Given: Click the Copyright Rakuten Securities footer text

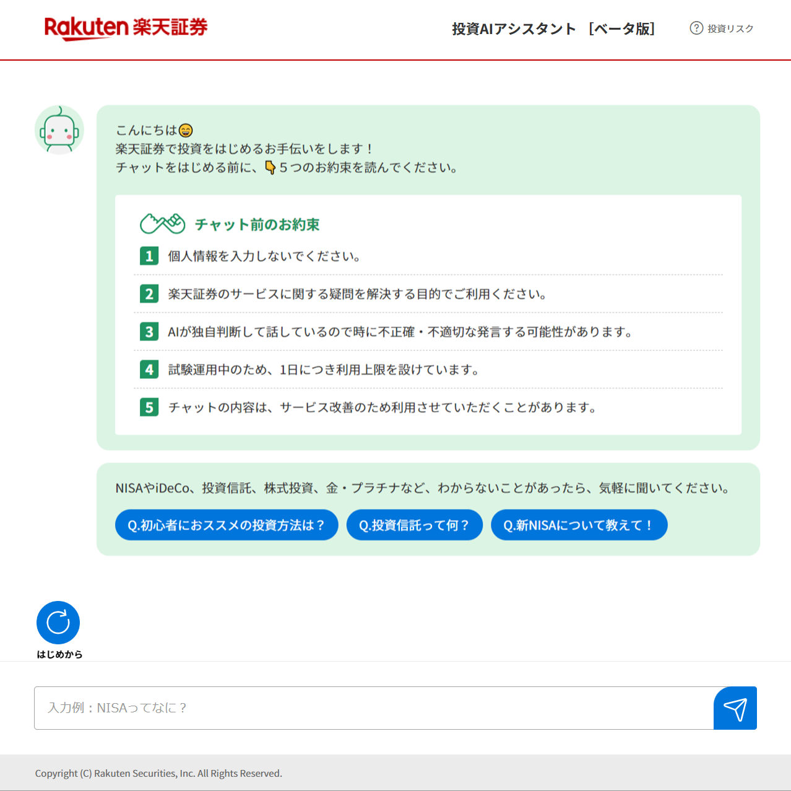Looking at the screenshot, I should 158,773.
